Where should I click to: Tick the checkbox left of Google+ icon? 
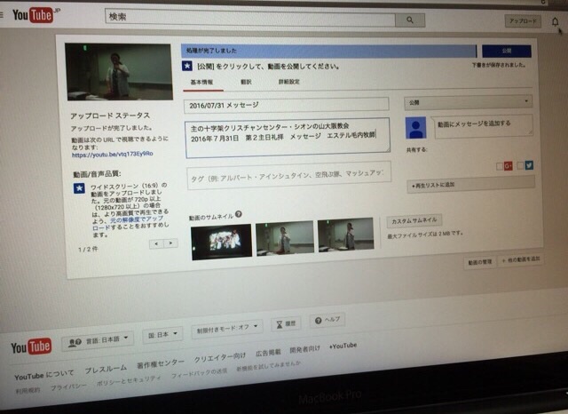[499, 165]
